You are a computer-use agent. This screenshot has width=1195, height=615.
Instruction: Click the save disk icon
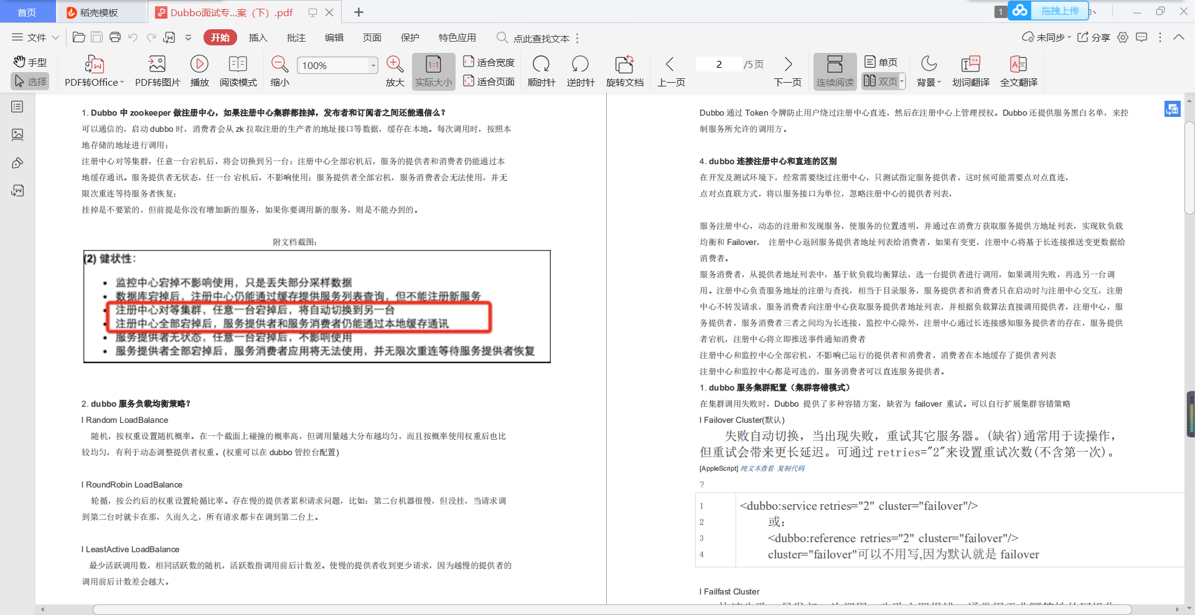click(97, 37)
